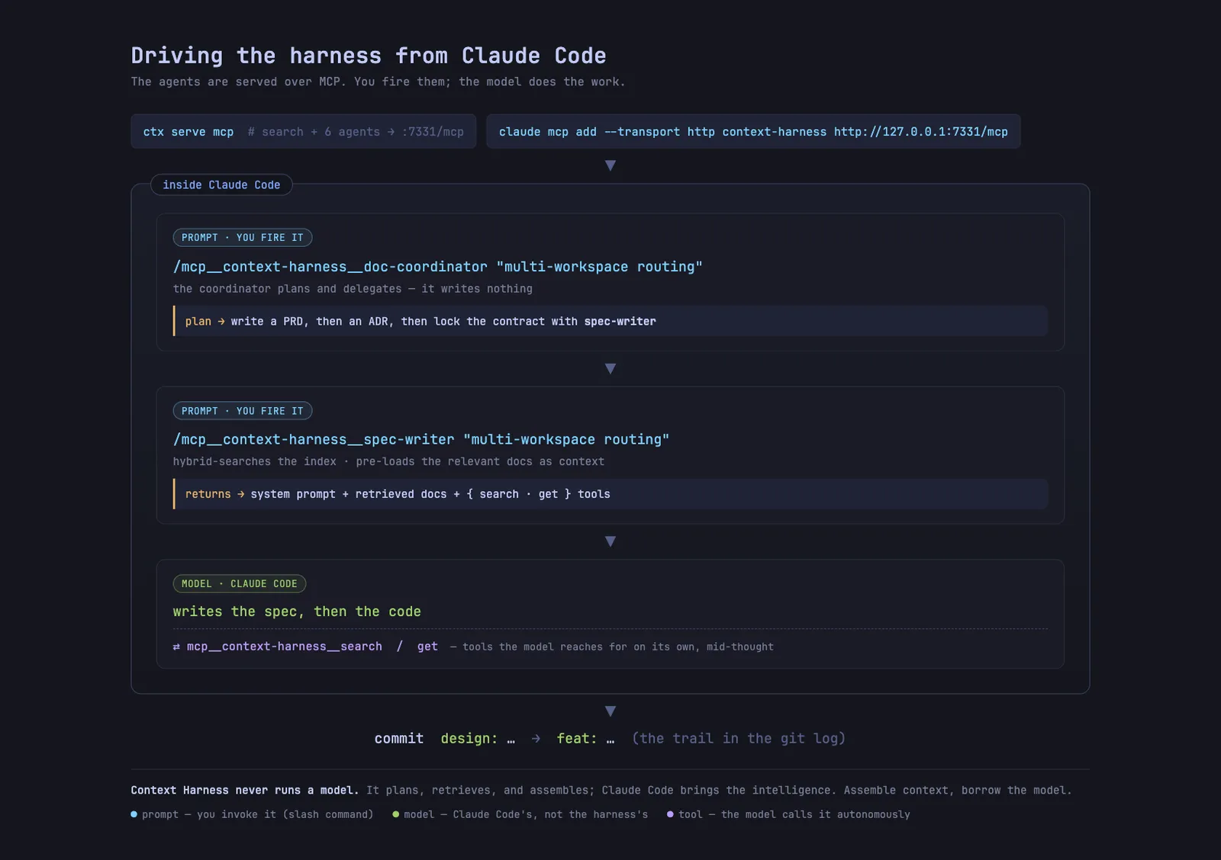Click 'the coordinator plans and delegates' caption
The image size is (1221, 860).
click(x=353, y=289)
